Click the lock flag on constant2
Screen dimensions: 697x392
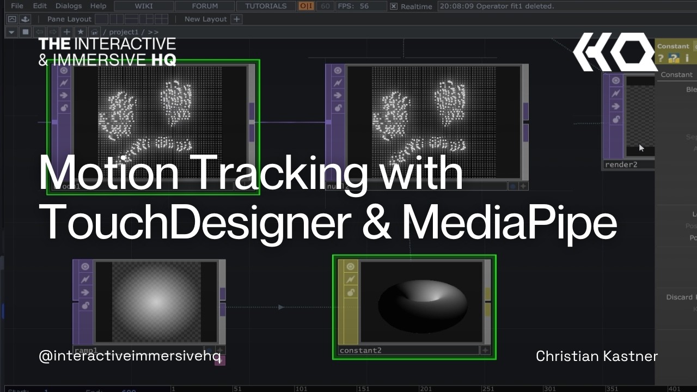pyautogui.click(x=350, y=292)
